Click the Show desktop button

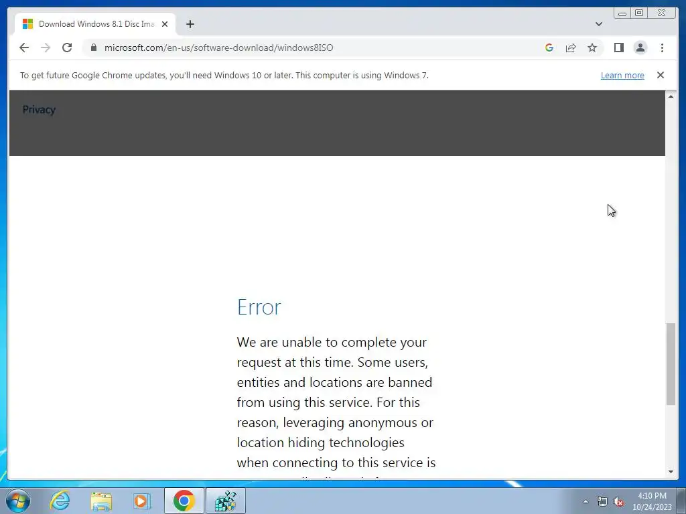click(x=681, y=501)
